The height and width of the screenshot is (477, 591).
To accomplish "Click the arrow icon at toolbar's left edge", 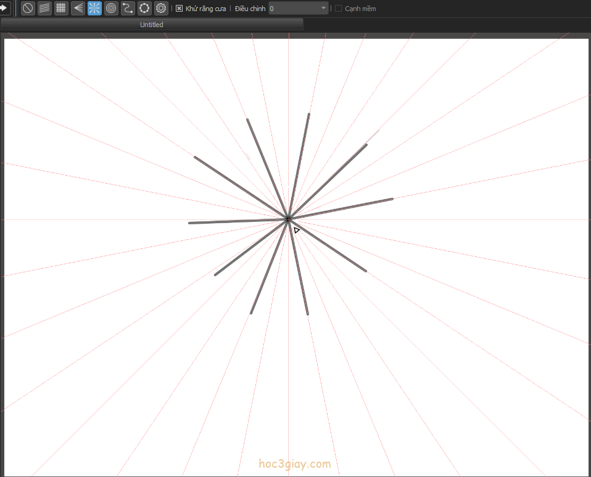I will click(x=4, y=8).
